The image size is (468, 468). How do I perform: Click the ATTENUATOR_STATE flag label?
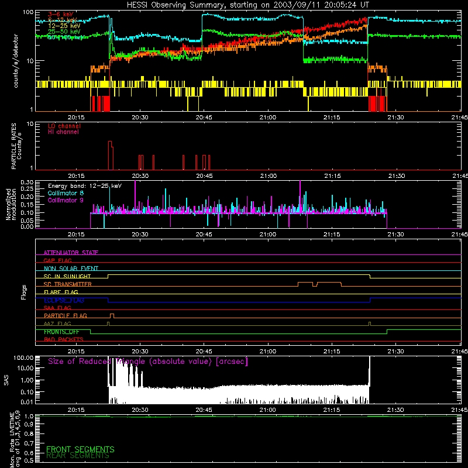tap(71, 253)
